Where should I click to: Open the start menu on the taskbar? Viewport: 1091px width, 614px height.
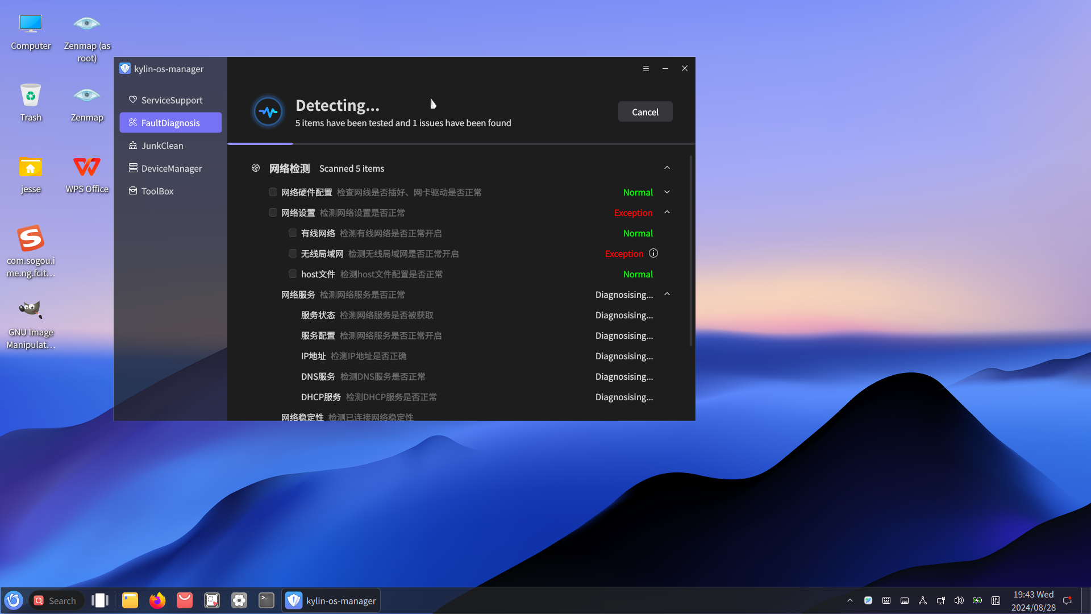pyautogui.click(x=14, y=600)
